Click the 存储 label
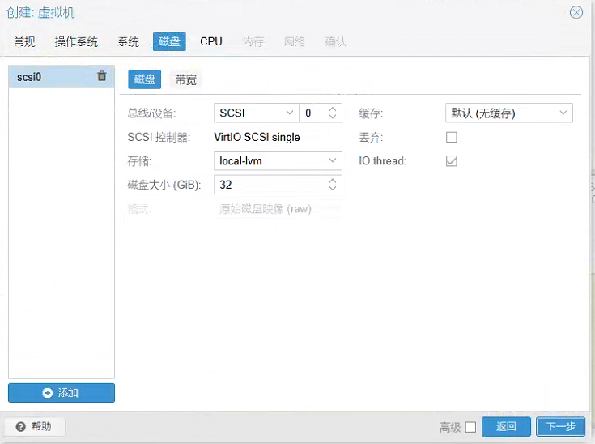595x444 pixels. [x=139, y=161]
